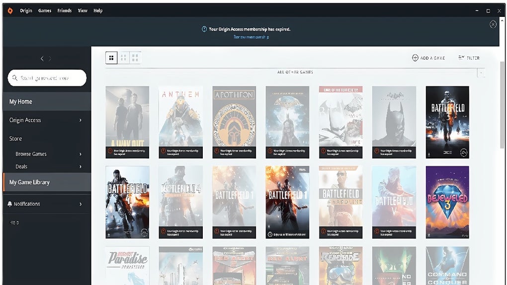Open the View menu
This screenshot has height=285, width=507.
coord(83,10)
